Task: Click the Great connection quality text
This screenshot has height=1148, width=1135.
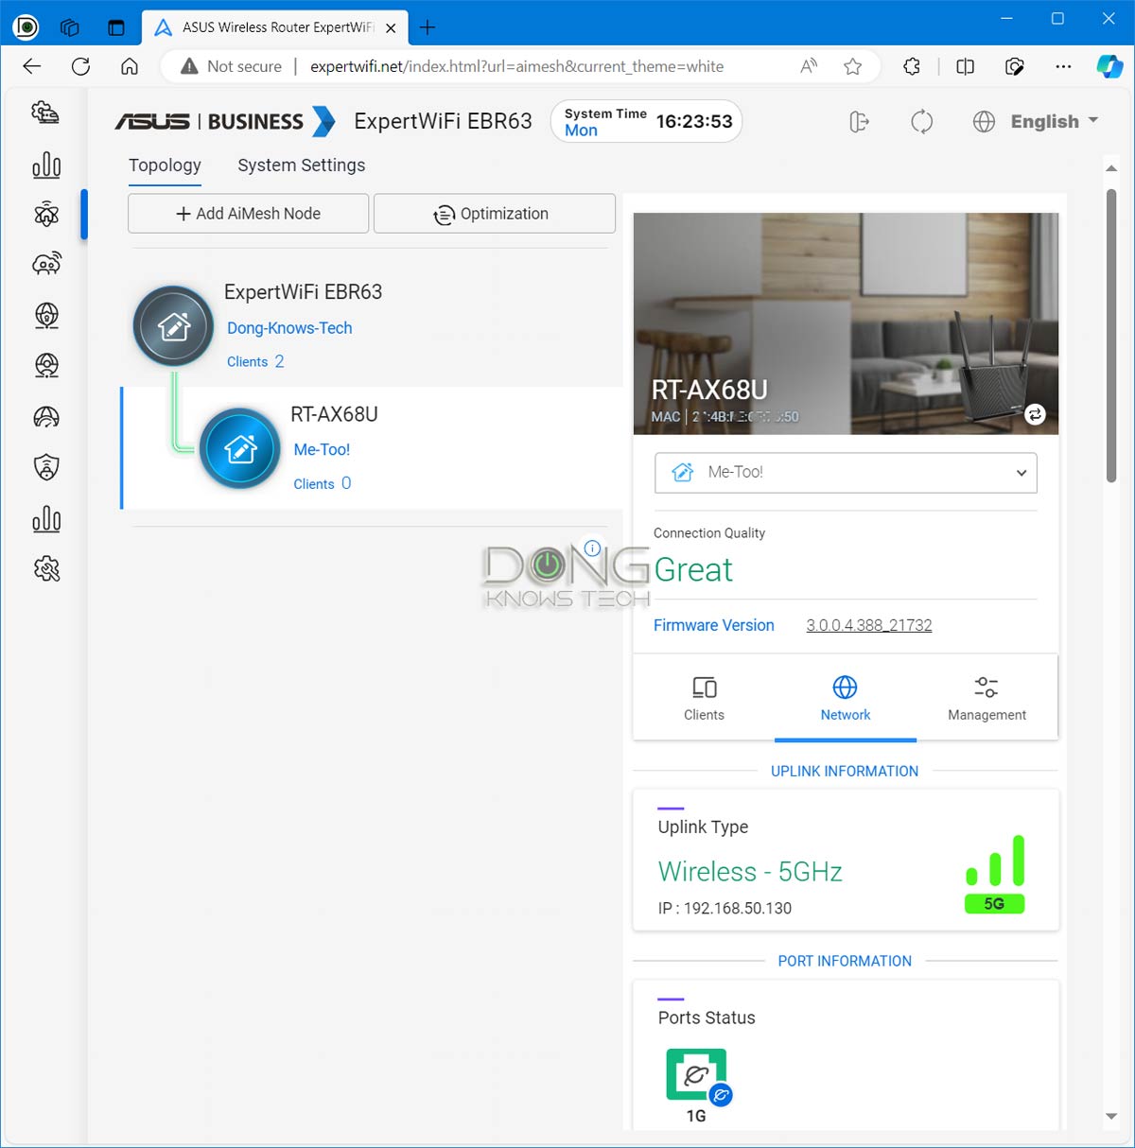Action: [693, 569]
